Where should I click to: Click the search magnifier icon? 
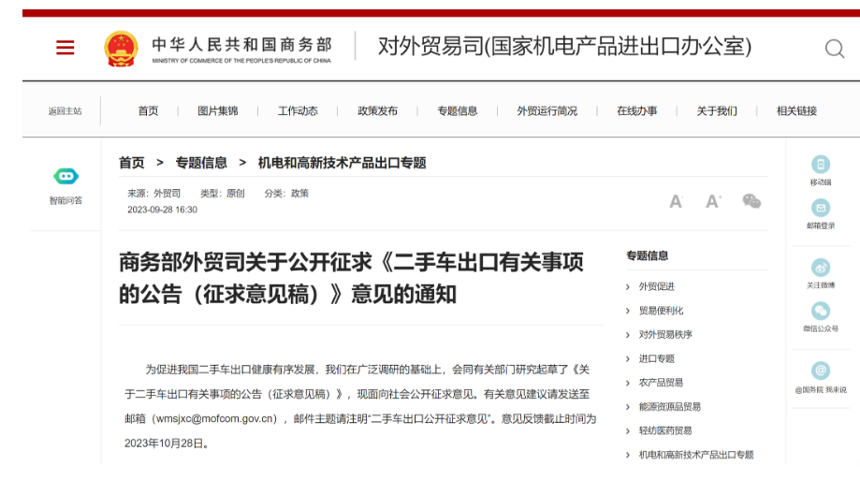tap(834, 49)
